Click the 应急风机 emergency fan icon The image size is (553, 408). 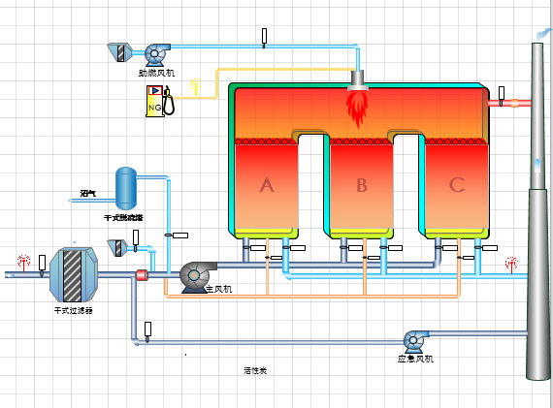click(x=415, y=342)
